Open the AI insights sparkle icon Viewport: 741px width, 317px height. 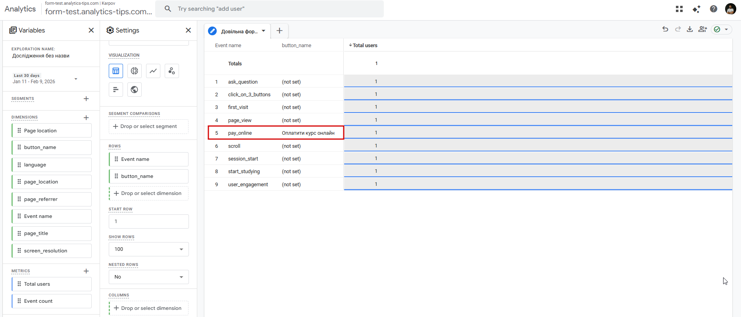pyautogui.click(x=697, y=9)
